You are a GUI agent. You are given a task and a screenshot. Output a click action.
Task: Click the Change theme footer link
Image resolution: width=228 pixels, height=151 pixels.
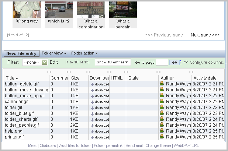[x=158, y=145]
